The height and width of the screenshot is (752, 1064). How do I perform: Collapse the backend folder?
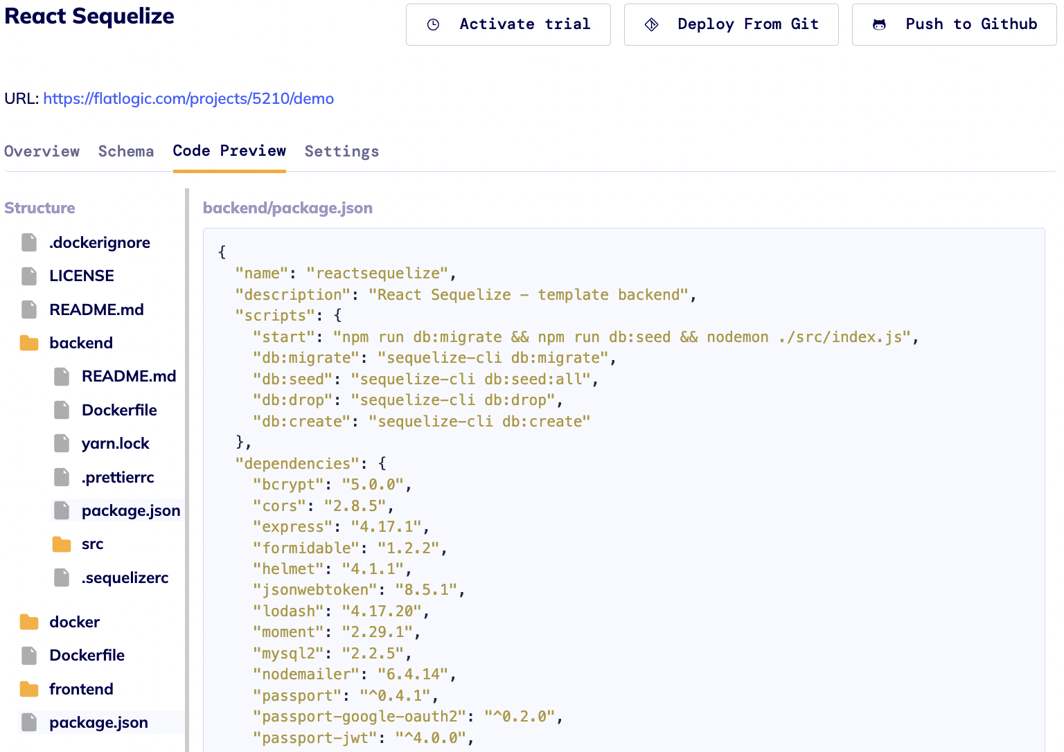(81, 343)
